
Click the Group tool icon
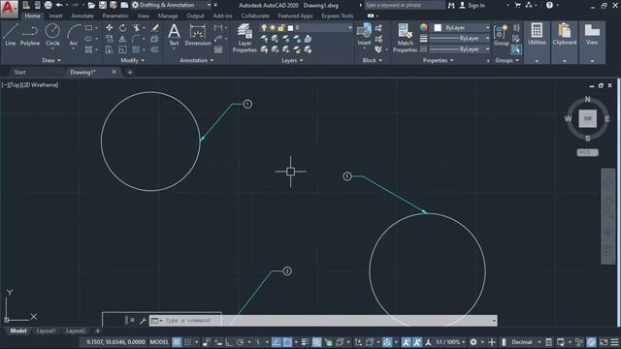tap(501, 35)
